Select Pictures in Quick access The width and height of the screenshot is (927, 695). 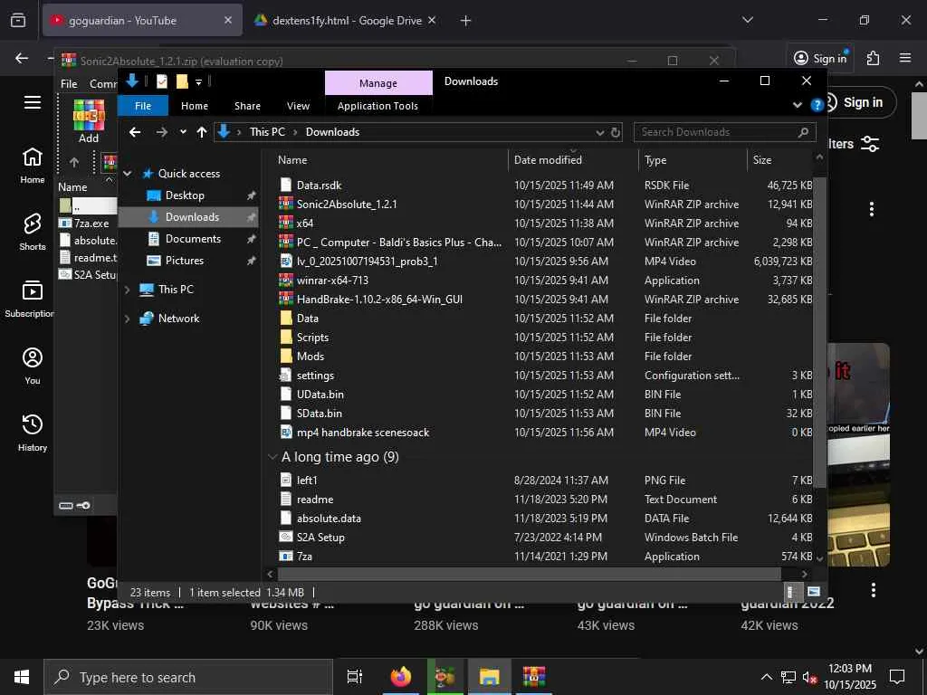point(185,261)
